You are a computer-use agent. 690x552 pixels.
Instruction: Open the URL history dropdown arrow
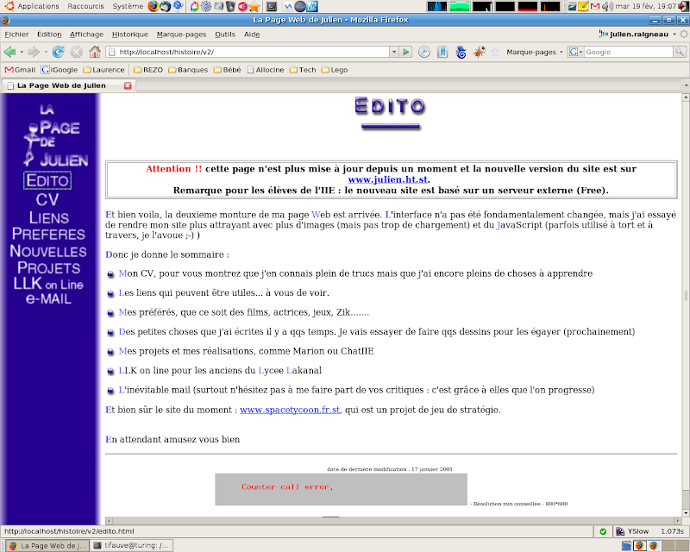pyautogui.click(x=394, y=52)
